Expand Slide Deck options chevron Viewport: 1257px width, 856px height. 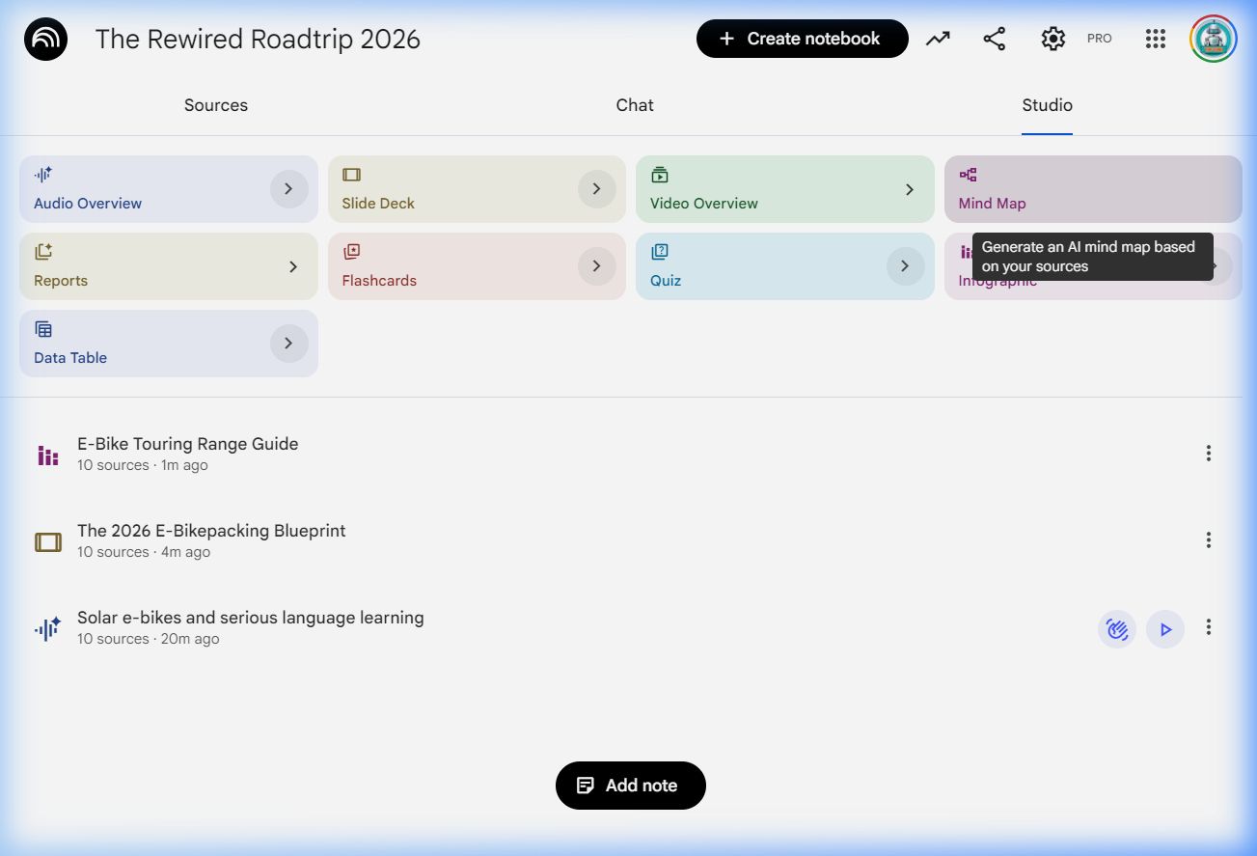pos(596,189)
